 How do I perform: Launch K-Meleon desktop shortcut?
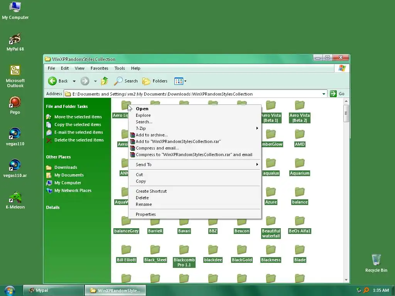(15, 200)
